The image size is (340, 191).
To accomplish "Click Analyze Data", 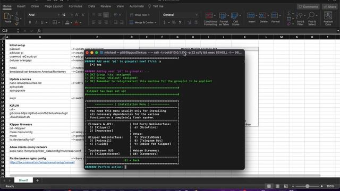I will [328, 19].
